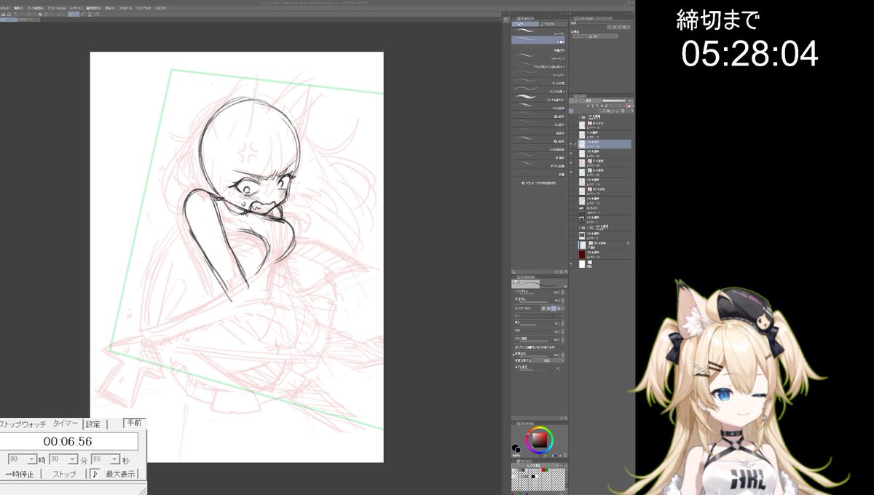This screenshot has width=874, height=495.
Task: Toggle visibility of the bottom paper layer
Action: coord(572,263)
